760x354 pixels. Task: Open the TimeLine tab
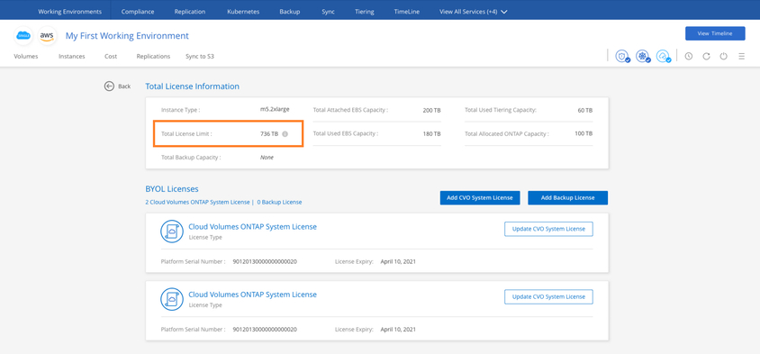408,12
